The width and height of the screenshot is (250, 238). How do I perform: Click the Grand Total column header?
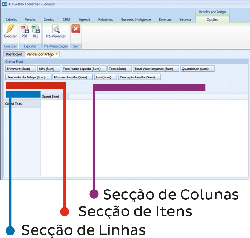point(51,97)
